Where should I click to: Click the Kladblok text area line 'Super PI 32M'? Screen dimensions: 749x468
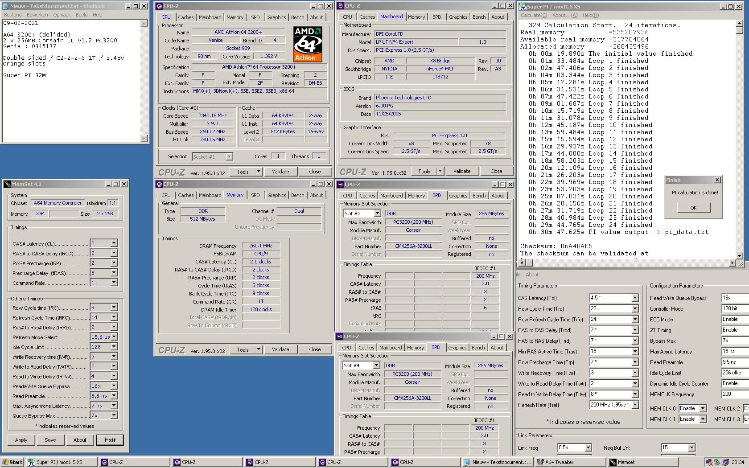tap(24, 75)
